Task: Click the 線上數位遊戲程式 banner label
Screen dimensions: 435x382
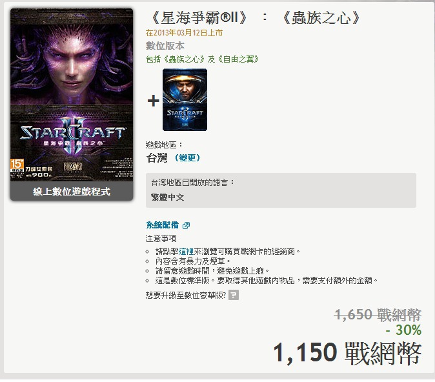Action: coord(72,192)
